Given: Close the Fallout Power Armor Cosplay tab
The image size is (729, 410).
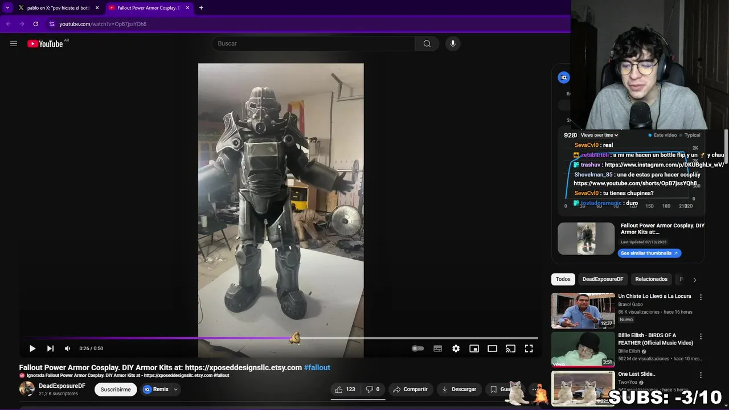Looking at the screenshot, I should [187, 8].
